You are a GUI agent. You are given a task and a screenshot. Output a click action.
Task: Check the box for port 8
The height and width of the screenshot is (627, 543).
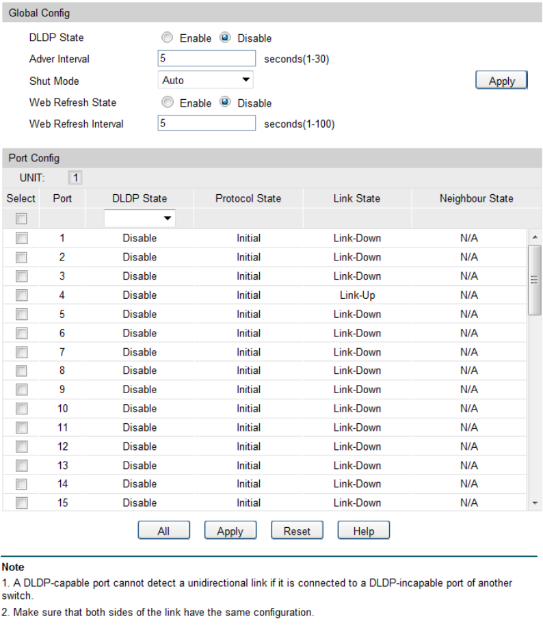tap(21, 371)
